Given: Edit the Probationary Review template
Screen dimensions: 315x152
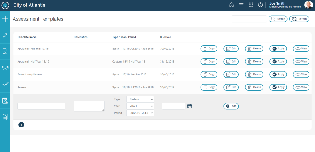Looking at the screenshot, I should pos(231,74).
